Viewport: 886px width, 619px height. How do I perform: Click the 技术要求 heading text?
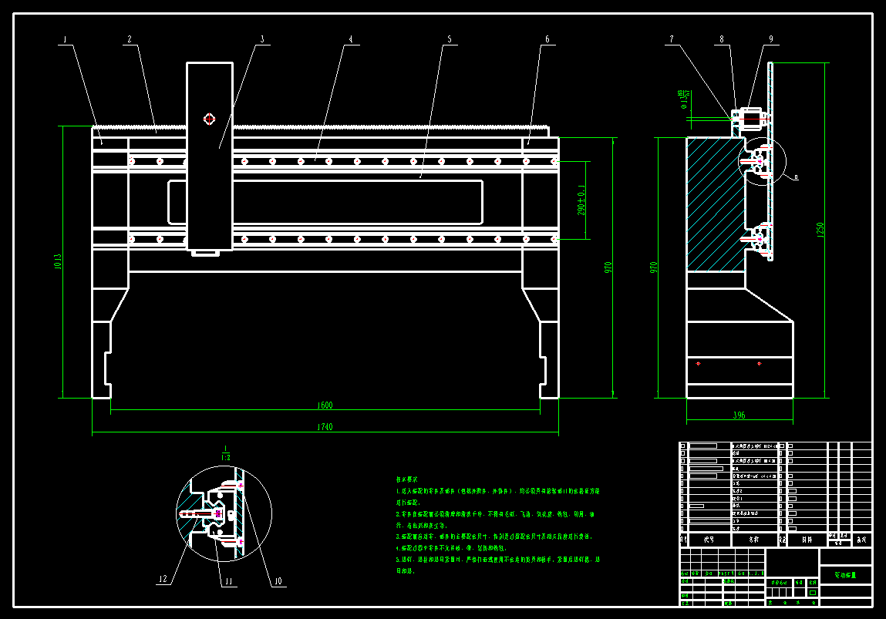(x=407, y=479)
